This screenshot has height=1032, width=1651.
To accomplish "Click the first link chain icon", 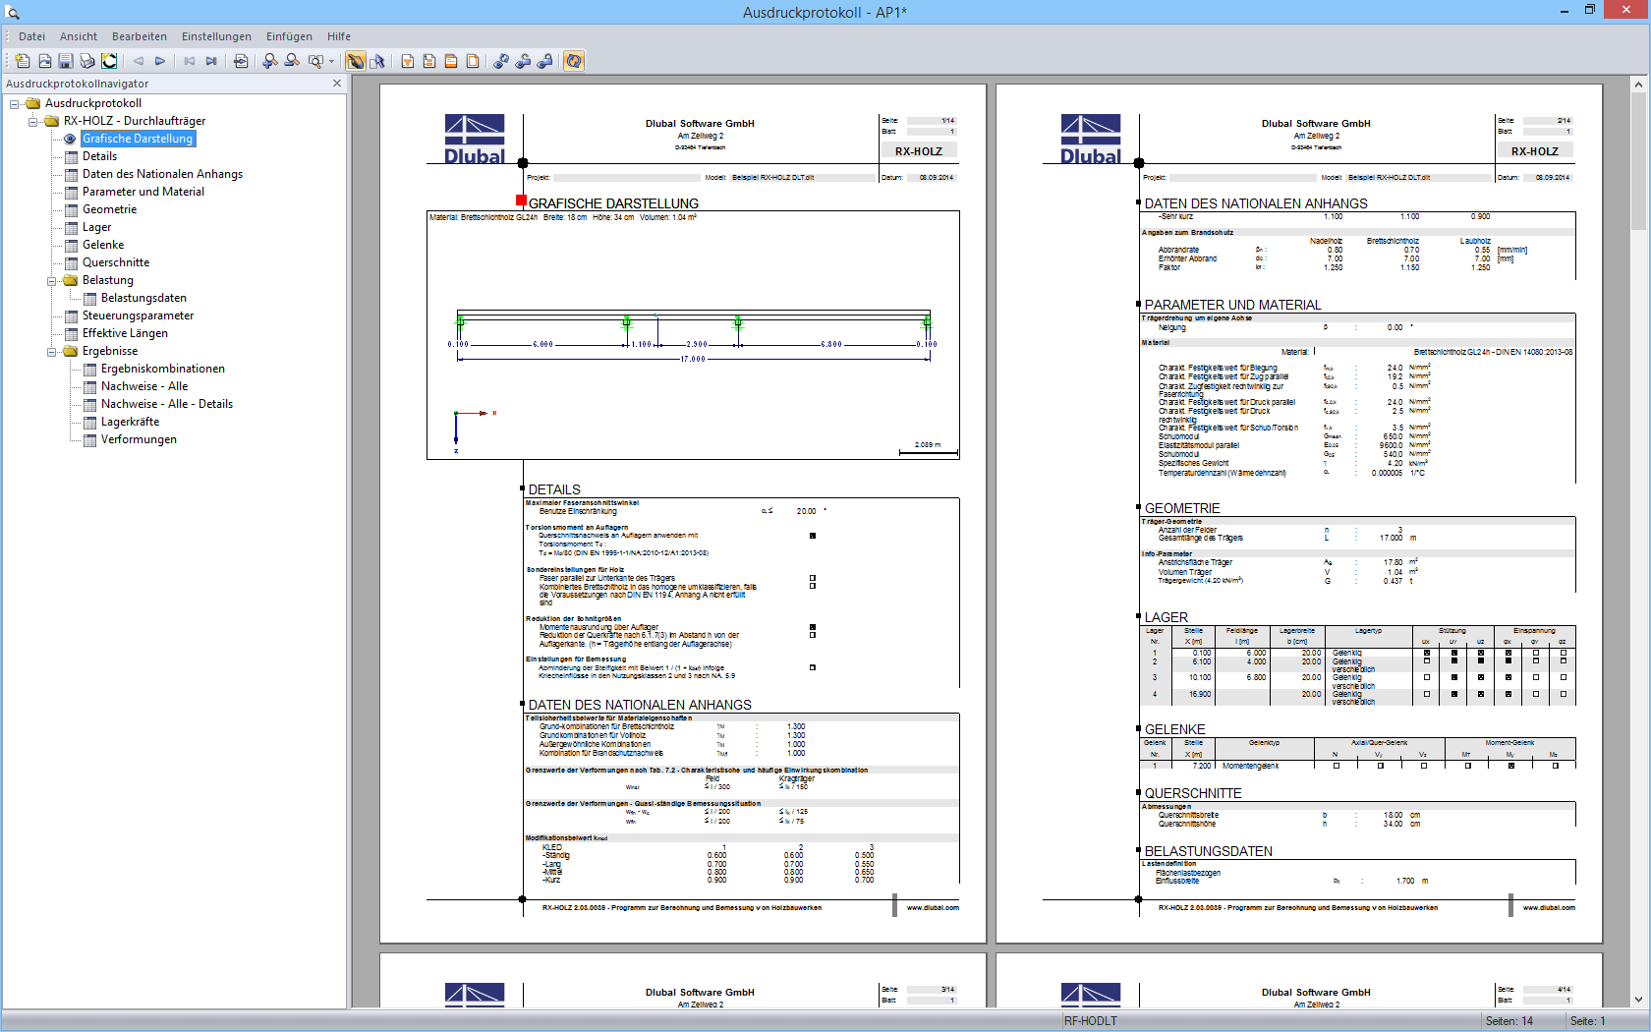I will pos(501,61).
